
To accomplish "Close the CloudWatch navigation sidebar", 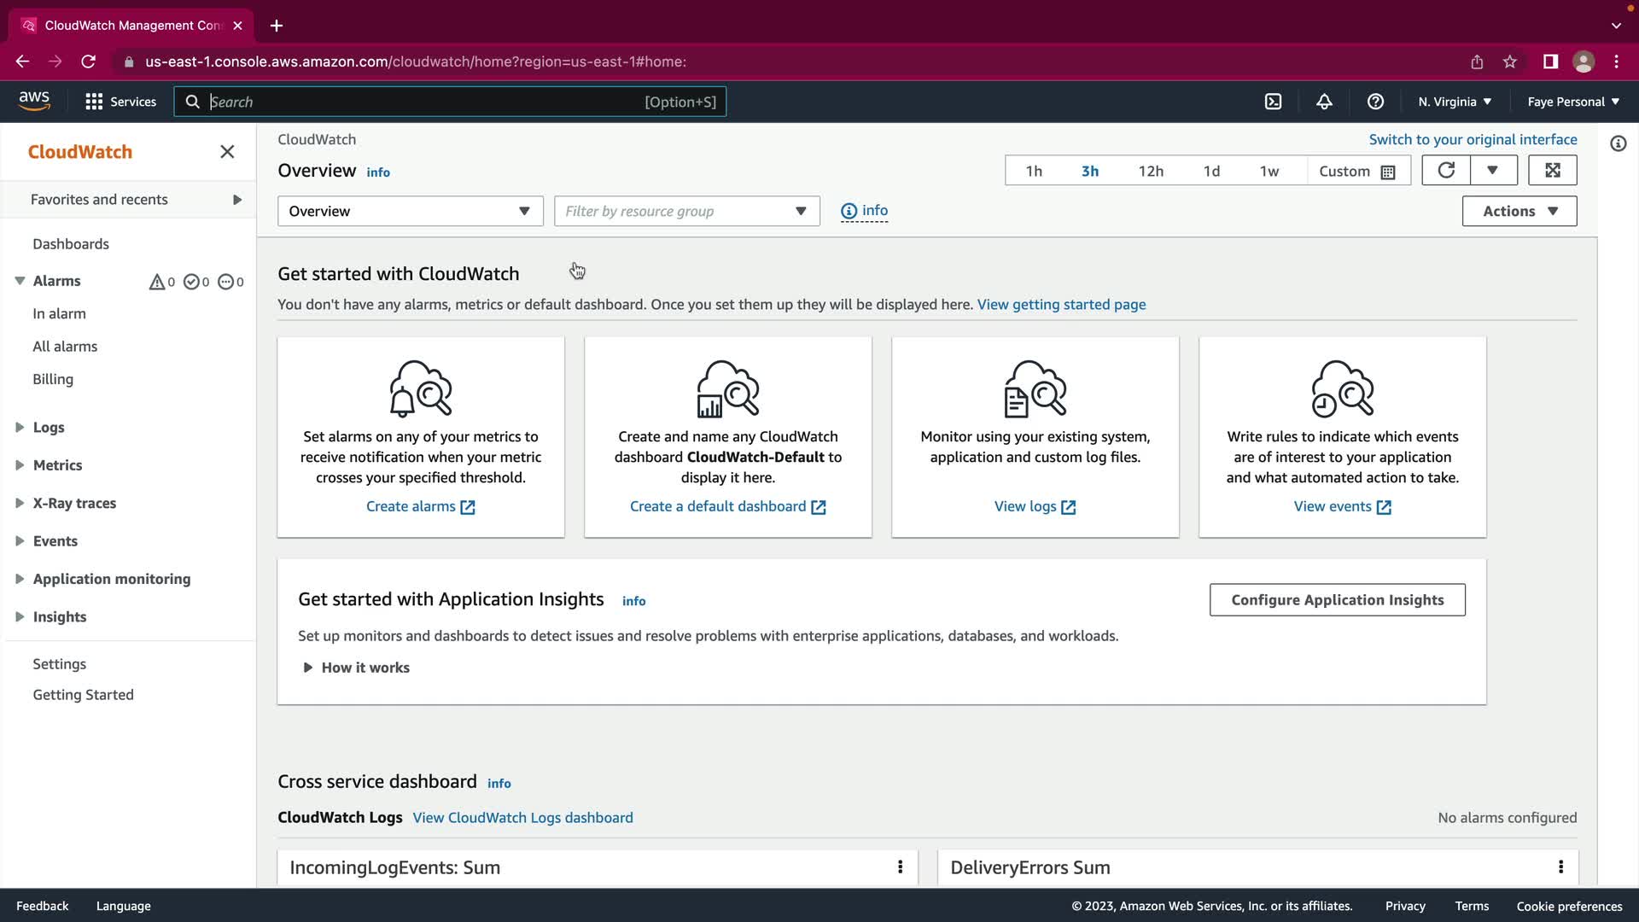I will [227, 152].
